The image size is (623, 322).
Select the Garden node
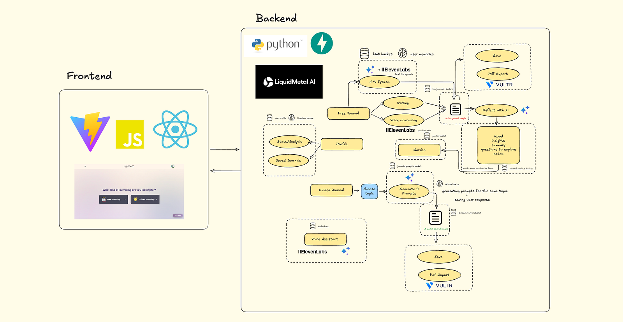[419, 150]
